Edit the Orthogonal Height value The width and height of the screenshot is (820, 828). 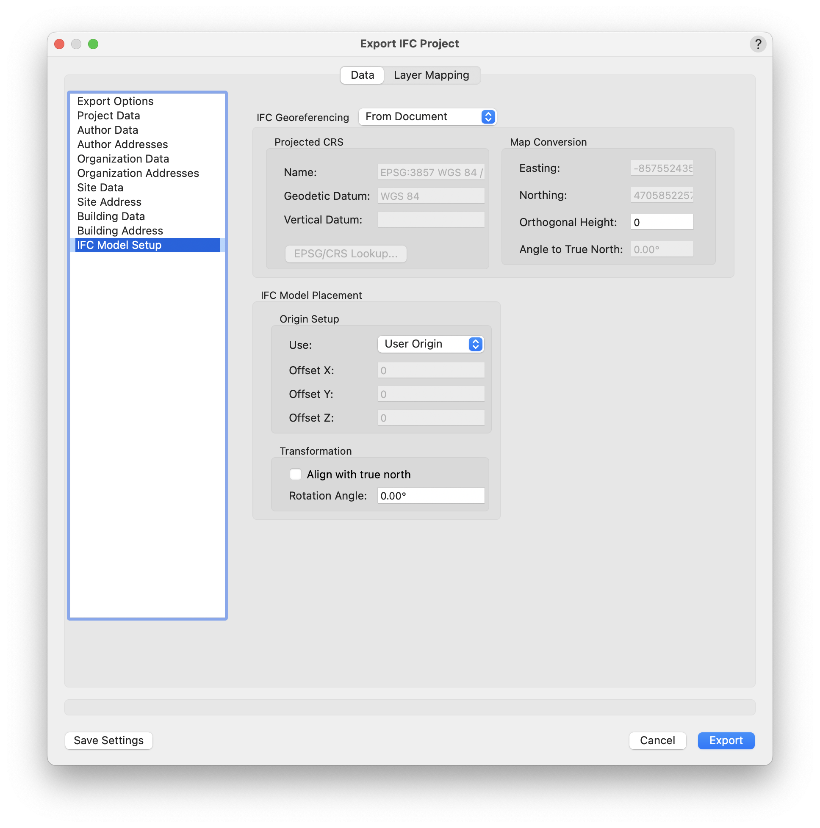pyautogui.click(x=661, y=221)
